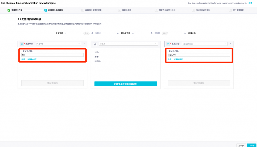Click 詳情 link under odps_first
Screen dimensions: 257x147
point(169,59)
